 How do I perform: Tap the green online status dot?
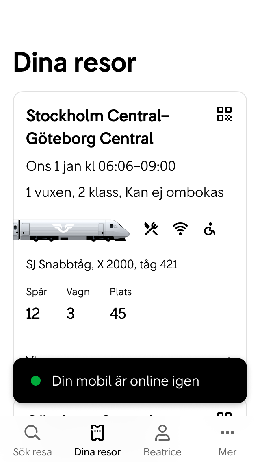coord(35,381)
